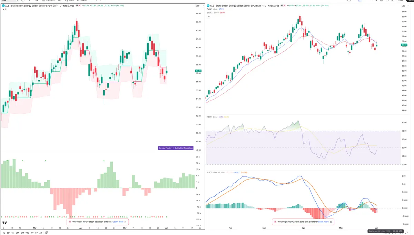414x235 pixels.
Task: Click the Ocs Ai Trader label
Action: click(165, 148)
